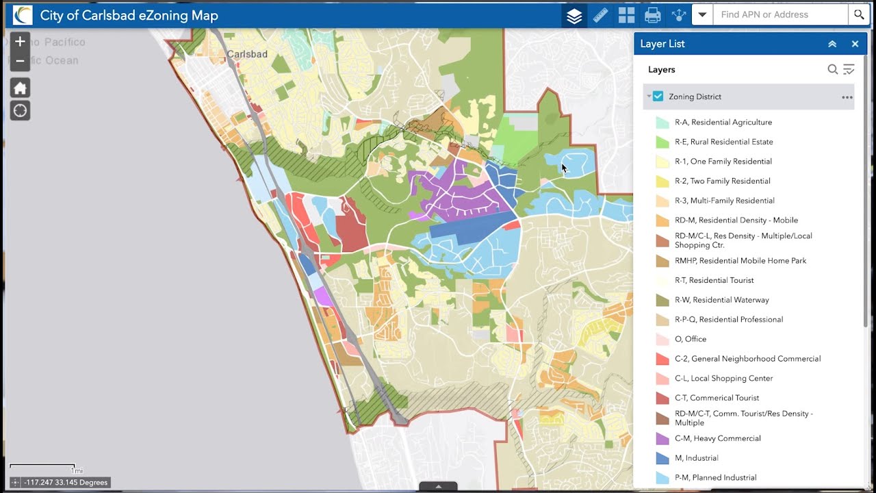
Task: Search layers in the Layer List
Action: (x=832, y=69)
